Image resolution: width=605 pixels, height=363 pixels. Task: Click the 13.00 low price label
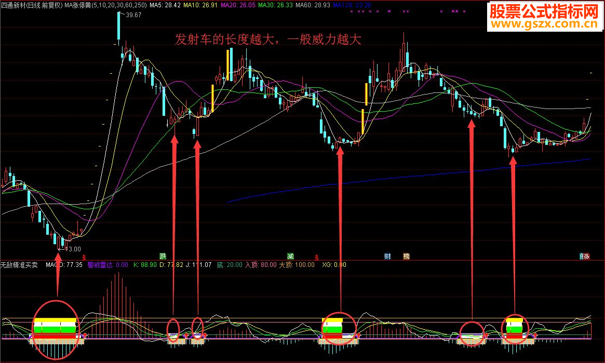[73, 249]
